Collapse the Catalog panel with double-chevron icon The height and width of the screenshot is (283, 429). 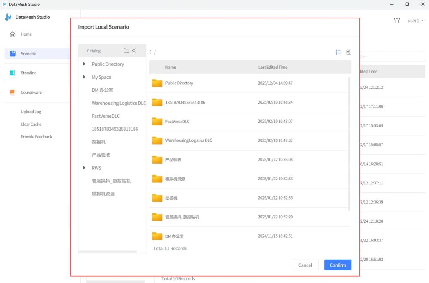coord(134,51)
